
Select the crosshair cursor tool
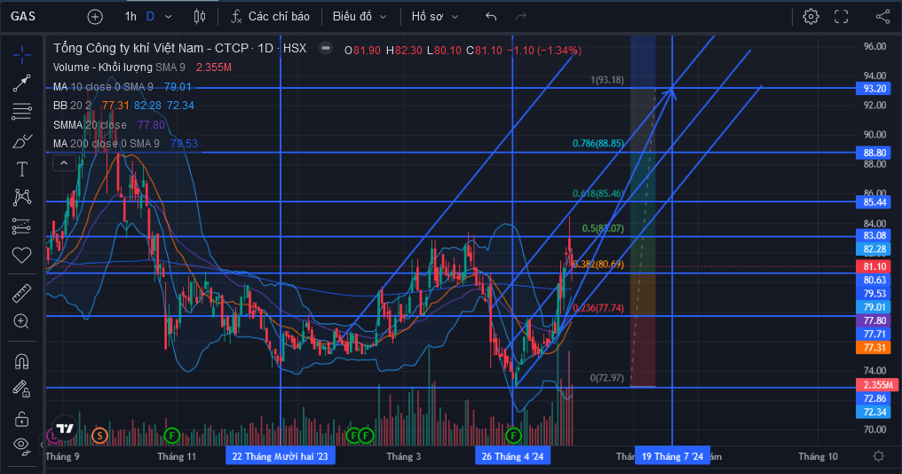22,55
